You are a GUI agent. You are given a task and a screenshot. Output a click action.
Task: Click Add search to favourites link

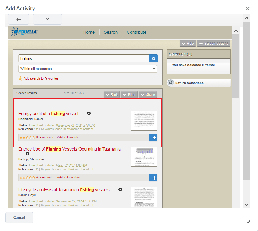[x=41, y=78]
